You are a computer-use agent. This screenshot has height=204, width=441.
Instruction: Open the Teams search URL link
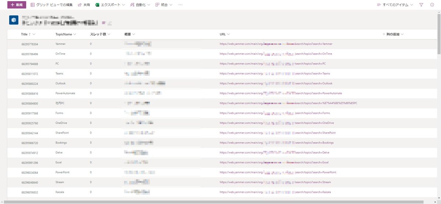(275, 74)
